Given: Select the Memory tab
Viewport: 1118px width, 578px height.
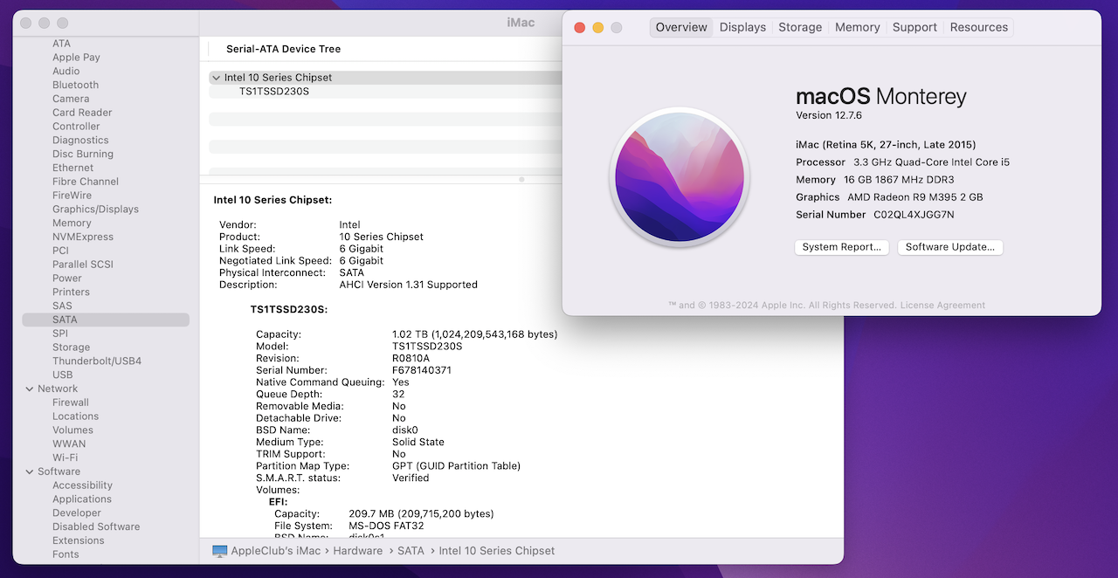Looking at the screenshot, I should [x=857, y=28].
